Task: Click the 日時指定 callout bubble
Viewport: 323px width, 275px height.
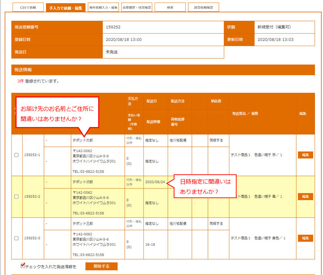Action: tap(206, 186)
